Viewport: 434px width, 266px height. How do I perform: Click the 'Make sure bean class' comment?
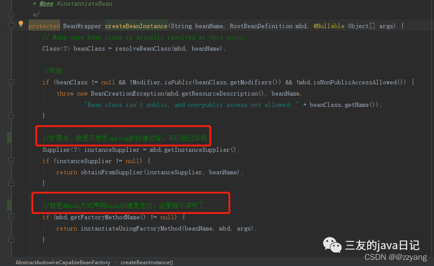tap(144, 37)
